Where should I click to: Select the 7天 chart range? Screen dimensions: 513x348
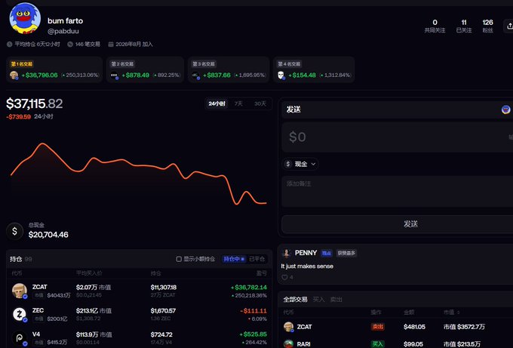238,103
